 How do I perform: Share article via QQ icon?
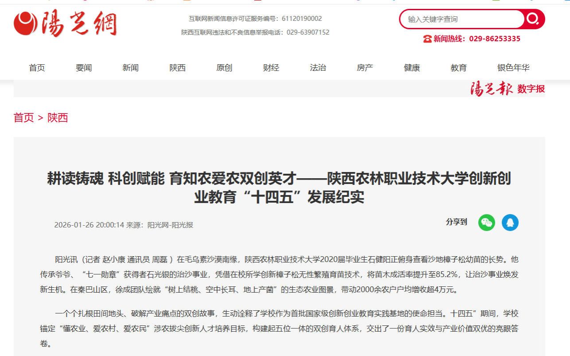(x=510, y=223)
